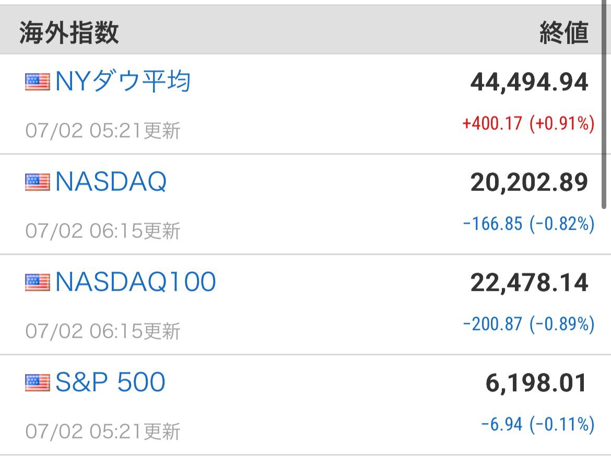Screen dimensions: 611x466
Task: Open the NYダウ平均 index link
Action: (x=123, y=81)
